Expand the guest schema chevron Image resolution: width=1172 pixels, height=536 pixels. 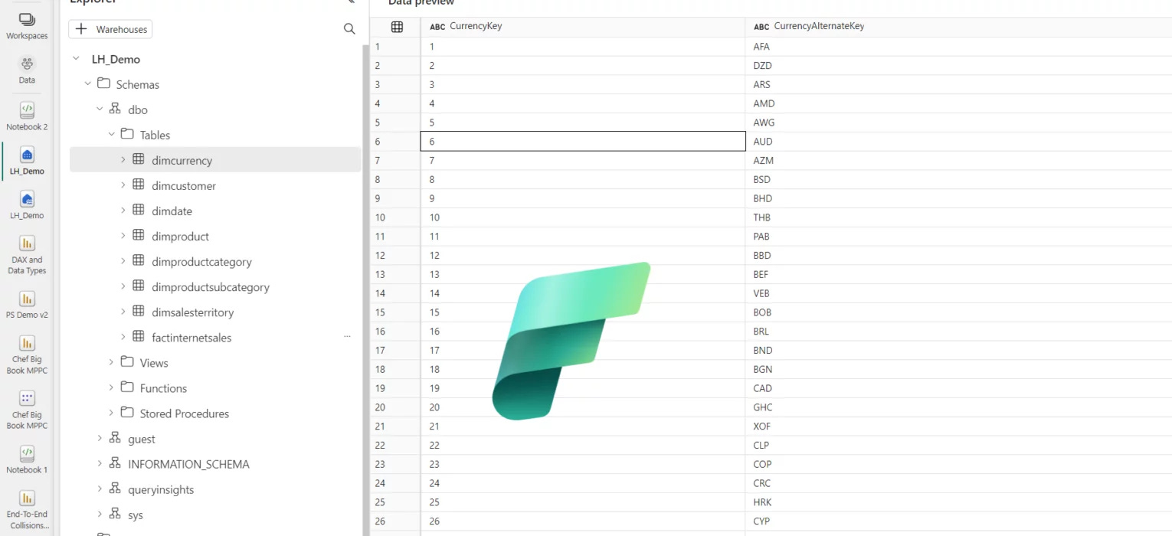click(100, 438)
